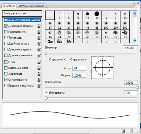Choose the soft round 65 brush
The image size is (141, 134).
tap(97, 25)
